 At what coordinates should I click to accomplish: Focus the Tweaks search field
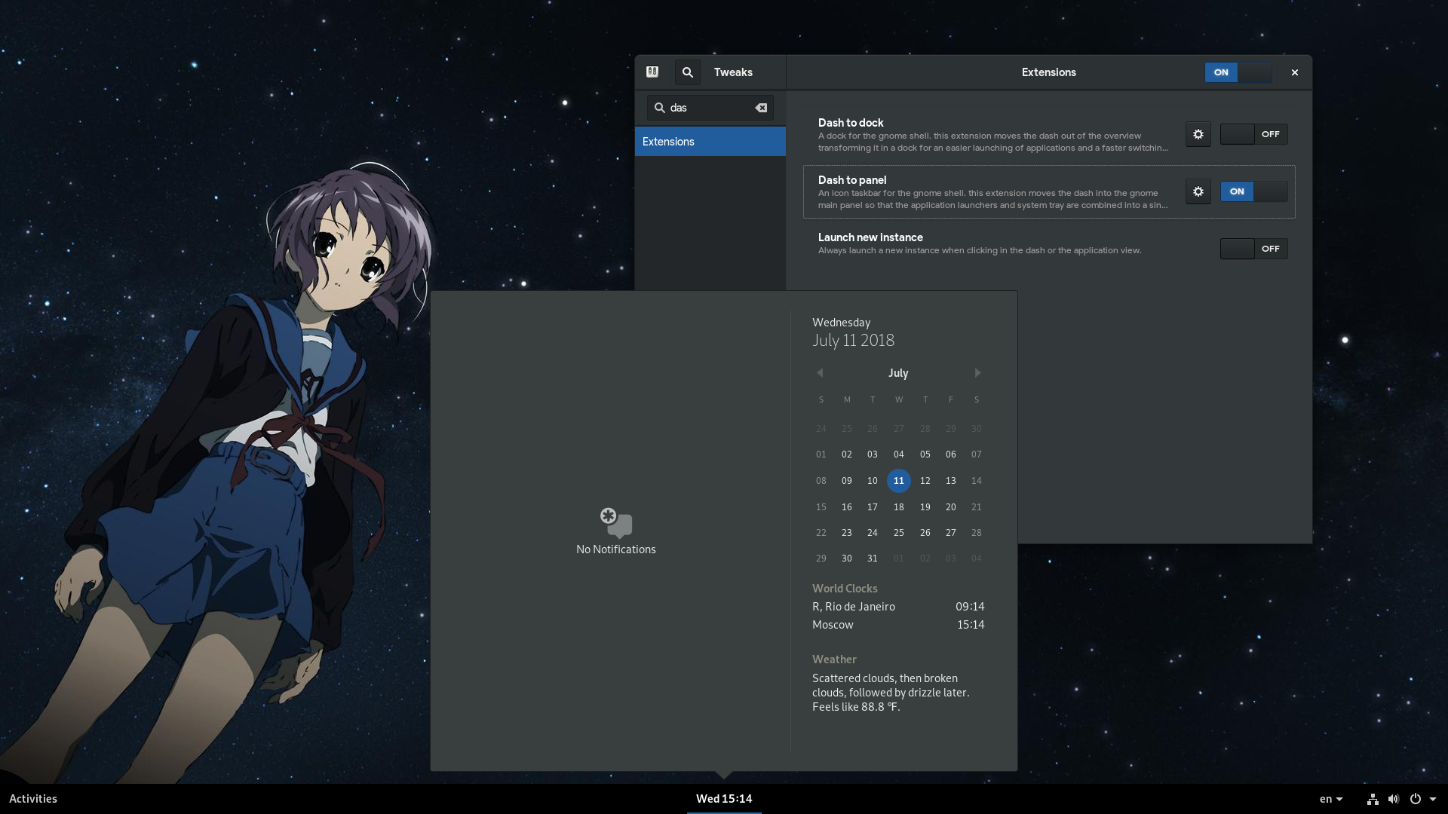pos(710,108)
